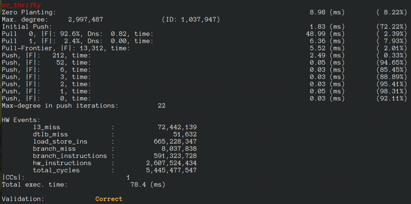The height and width of the screenshot is (204, 411).
Task: Click the l3_miss event name
Action: pos(47,128)
